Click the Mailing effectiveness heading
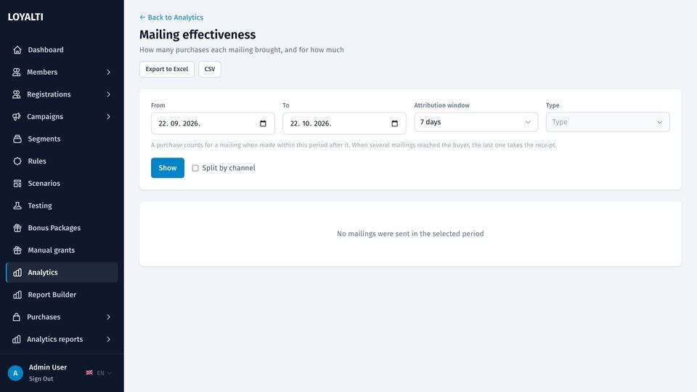 coord(197,35)
